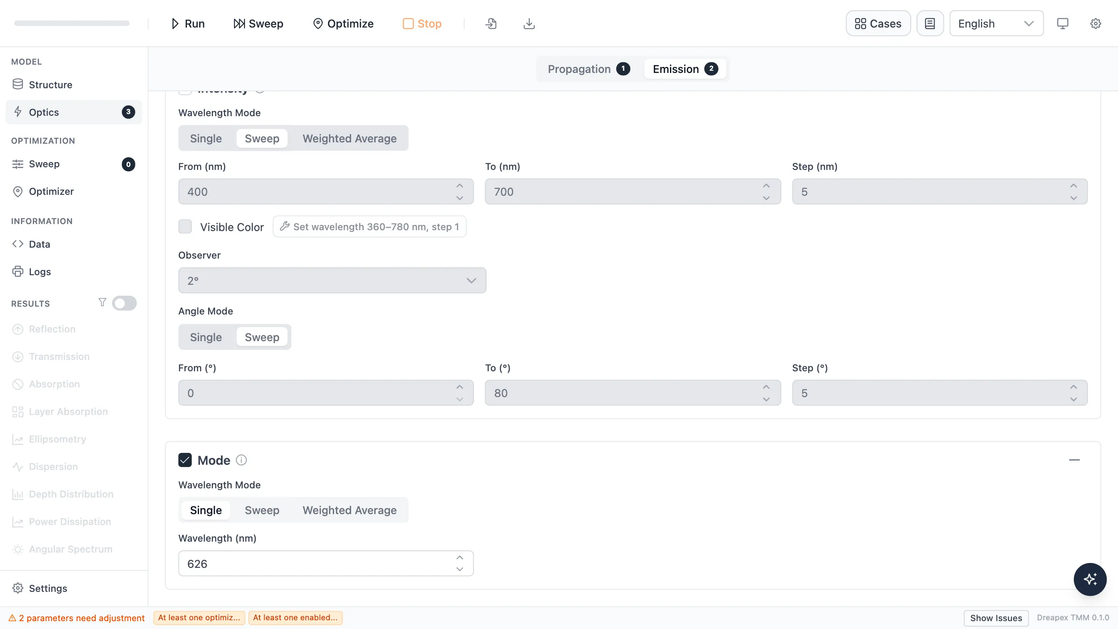Image resolution: width=1118 pixels, height=629 pixels.
Task: Click the results filter funnel icon
Action: pyautogui.click(x=102, y=302)
